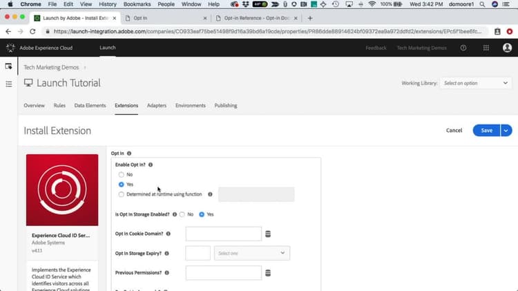
Task: Switch to the Data Elements tab
Action: (x=90, y=106)
